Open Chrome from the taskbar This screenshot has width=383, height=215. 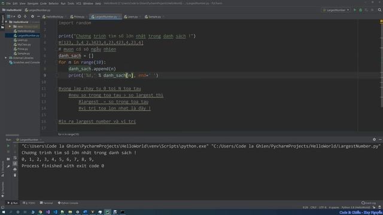pos(40,212)
